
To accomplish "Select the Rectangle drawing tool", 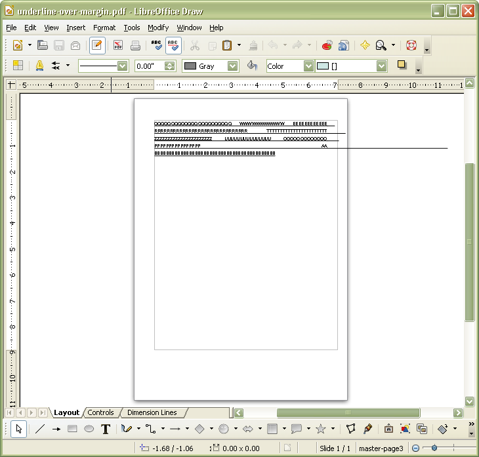I will (72, 429).
